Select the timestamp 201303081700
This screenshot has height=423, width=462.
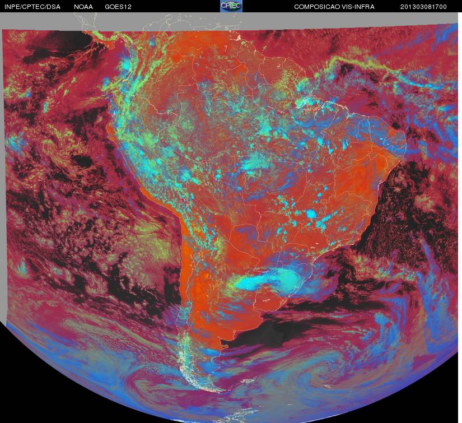click(x=423, y=7)
